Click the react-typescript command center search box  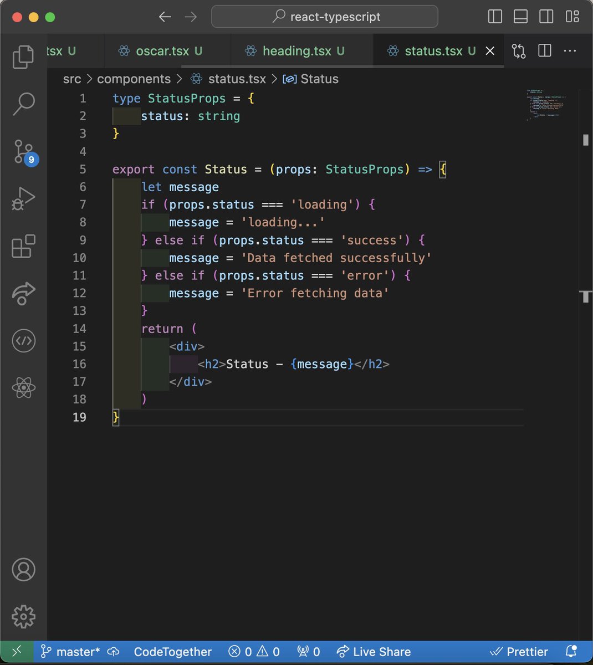click(325, 17)
